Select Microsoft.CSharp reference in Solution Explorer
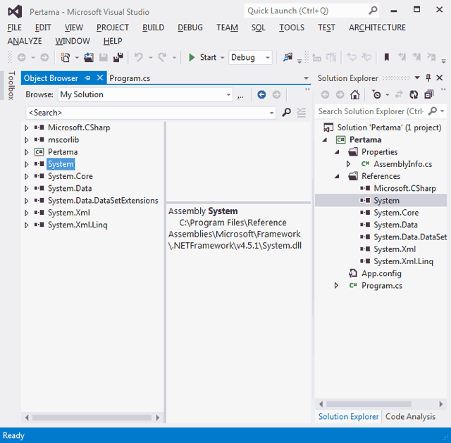Viewport: 451px width, 443px height. tap(404, 188)
